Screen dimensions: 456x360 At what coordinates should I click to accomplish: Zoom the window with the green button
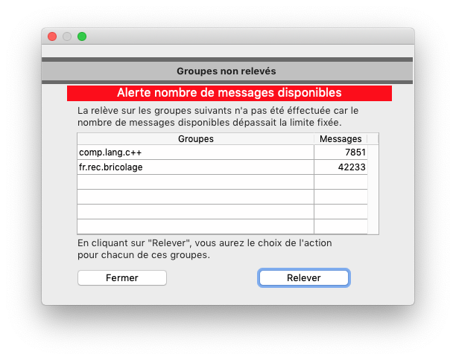82,36
